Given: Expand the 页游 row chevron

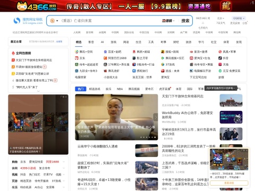Looking at the screenshot, I should point(64,181).
